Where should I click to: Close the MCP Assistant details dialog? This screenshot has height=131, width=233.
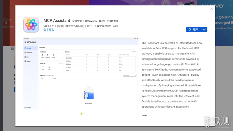[x=211, y=9]
